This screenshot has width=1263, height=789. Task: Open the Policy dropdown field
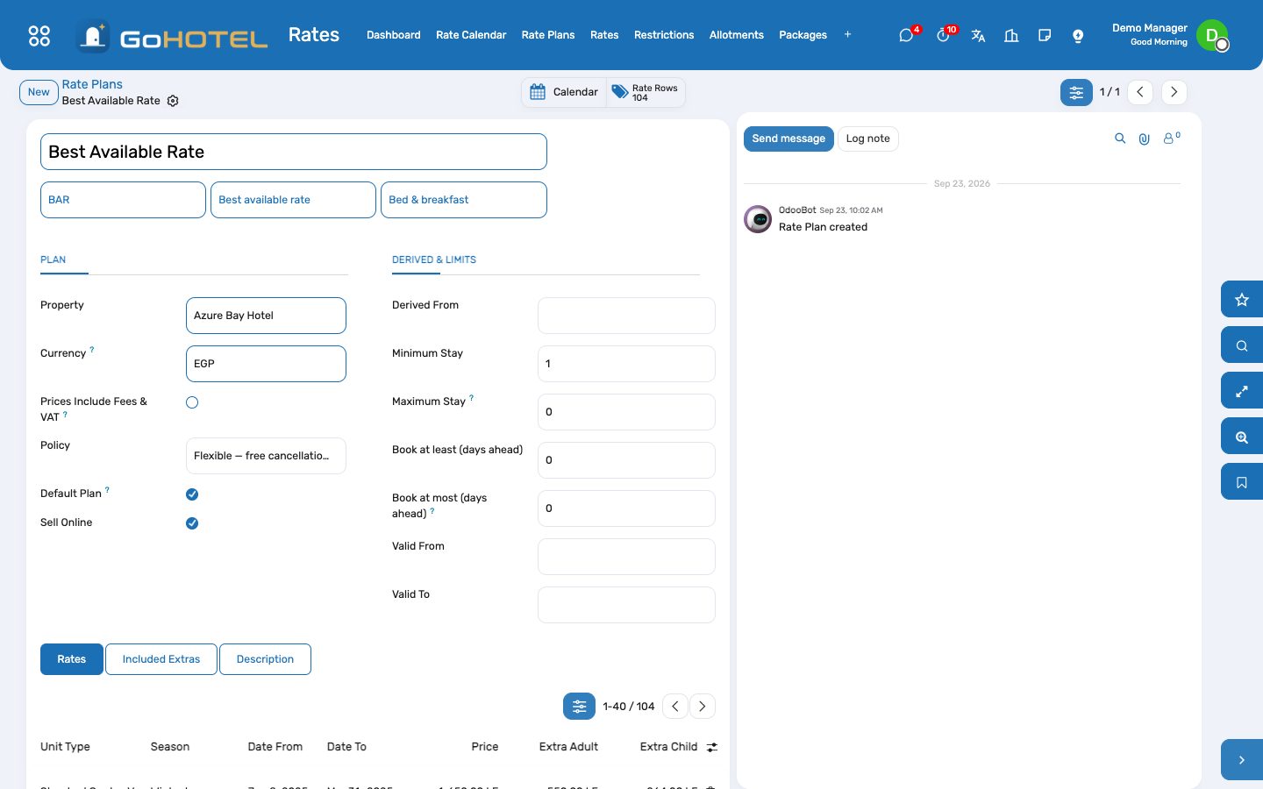[x=266, y=456]
